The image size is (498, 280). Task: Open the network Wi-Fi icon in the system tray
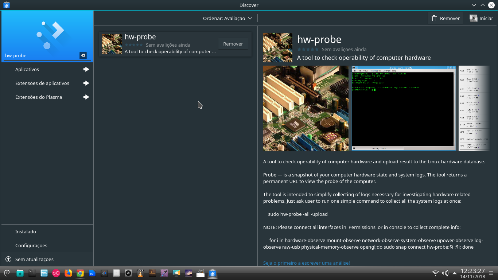[435, 273]
